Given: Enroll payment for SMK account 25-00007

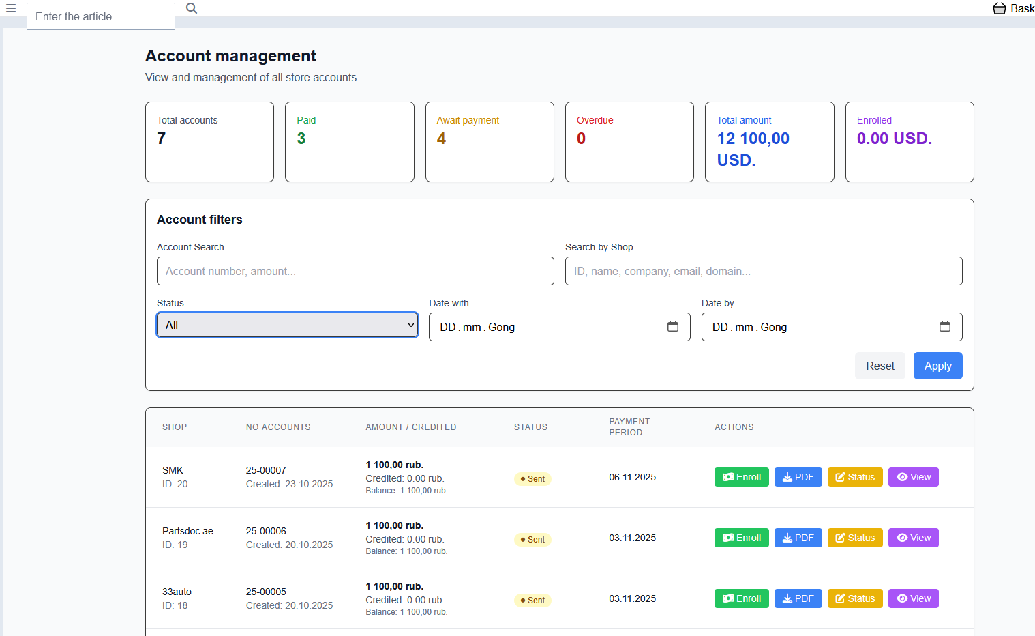Looking at the screenshot, I should pyautogui.click(x=741, y=477).
